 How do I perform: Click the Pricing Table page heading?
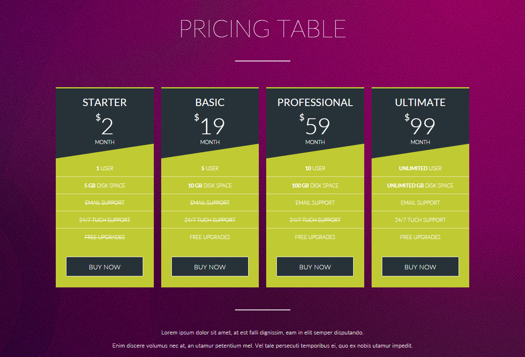(x=262, y=29)
